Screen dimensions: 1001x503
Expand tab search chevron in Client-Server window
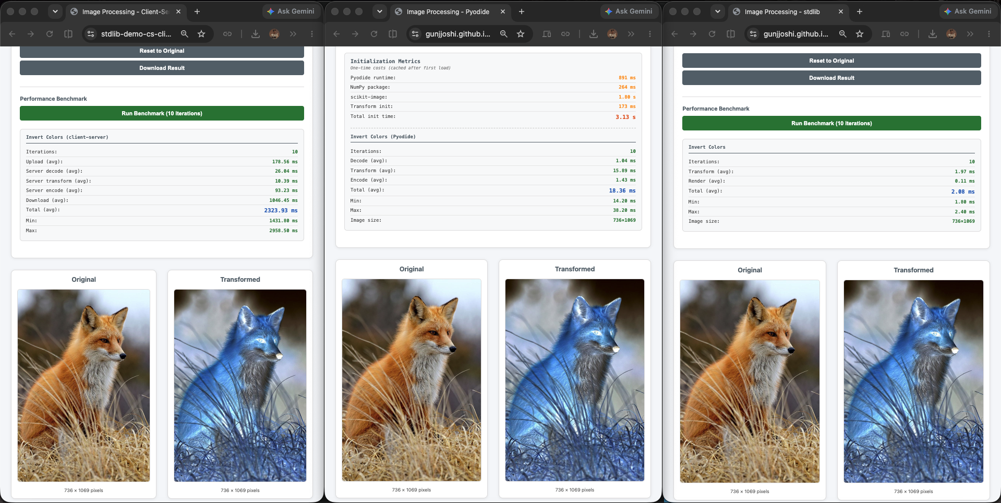[55, 11]
